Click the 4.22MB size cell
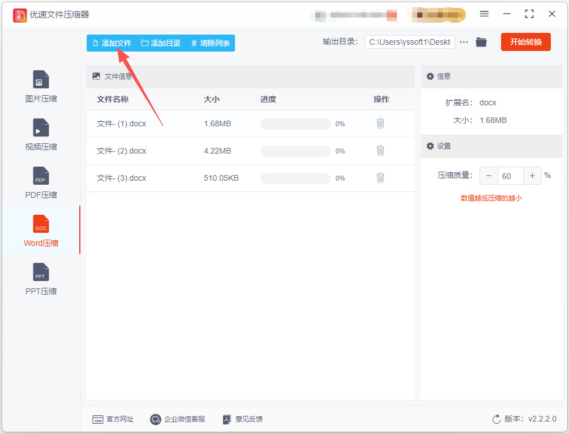Screen dimensions: 569x434 [217, 151]
